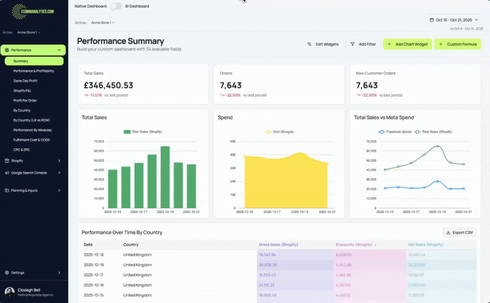Click the download icon on Export CSV
This screenshot has height=303, width=490.
(448, 232)
